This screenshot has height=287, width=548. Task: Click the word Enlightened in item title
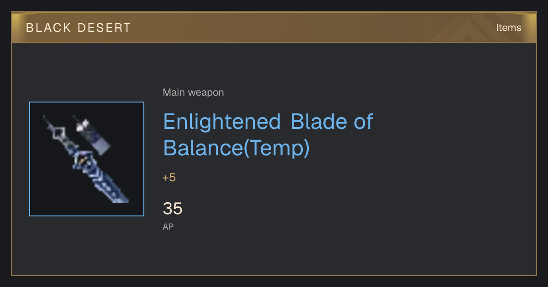tap(221, 122)
